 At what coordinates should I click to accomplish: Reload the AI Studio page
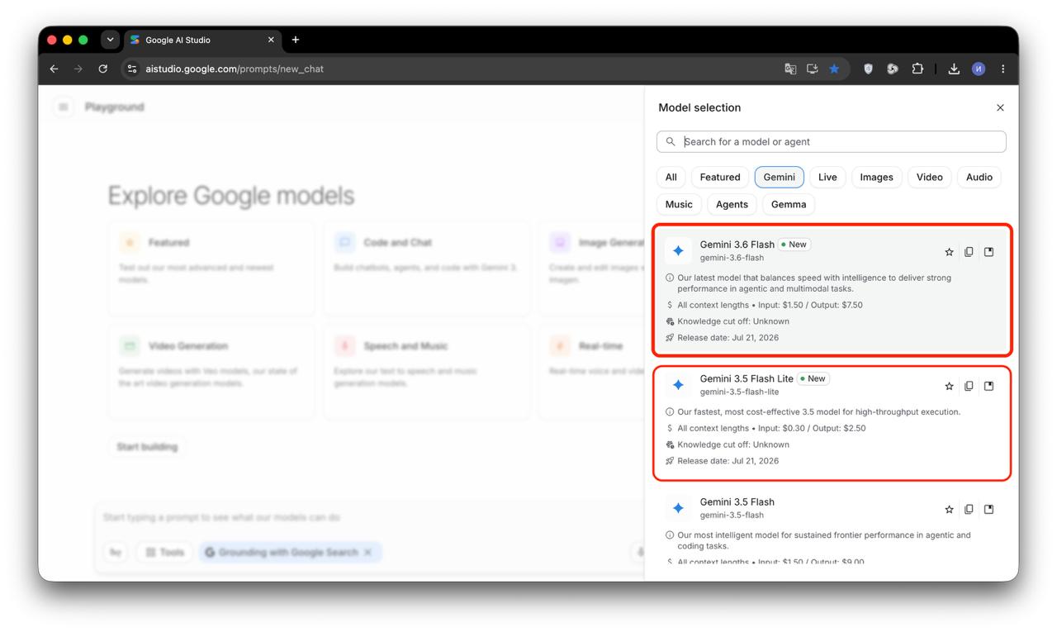pos(103,69)
